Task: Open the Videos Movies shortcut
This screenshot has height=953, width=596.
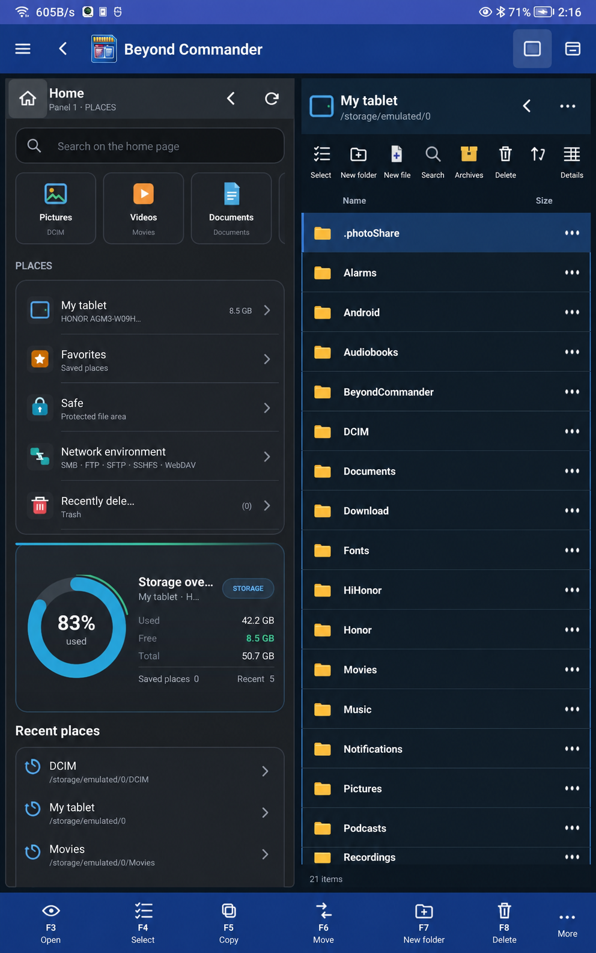Action: click(x=144, y=209)
